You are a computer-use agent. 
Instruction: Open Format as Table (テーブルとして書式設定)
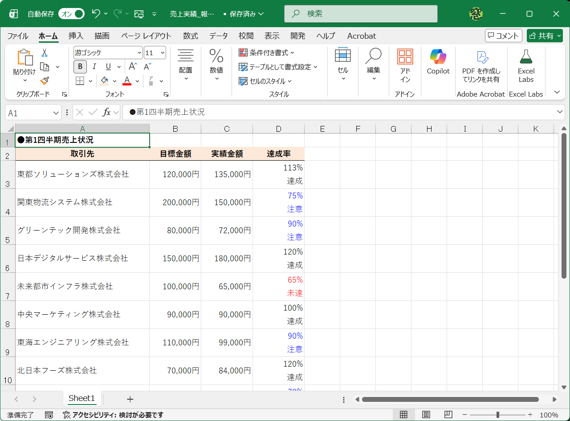click(278, 67)
